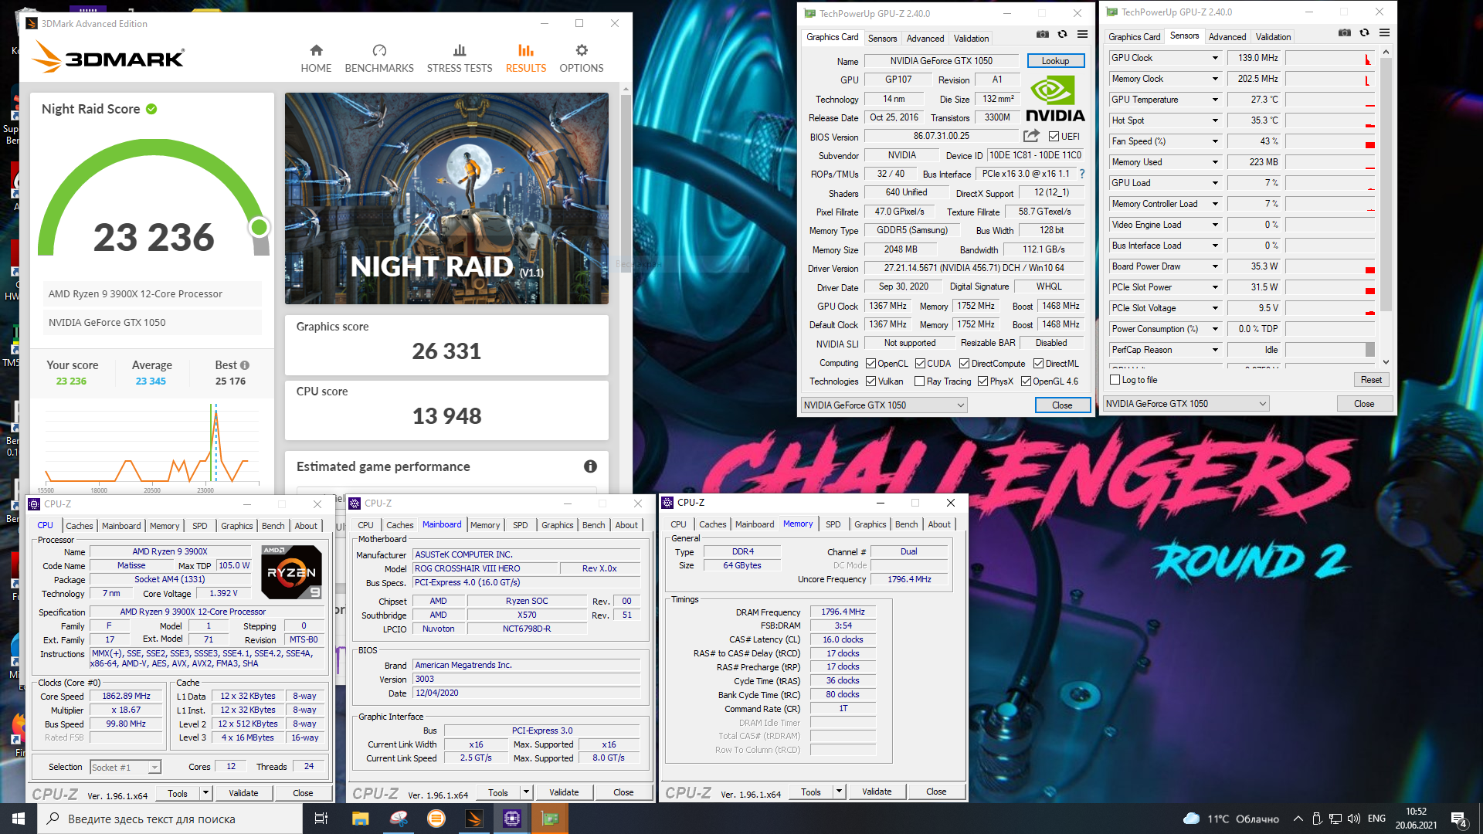Expand the GPU Temperature sensor dropdown
The image size is (1483, 834).
(1215, 100)
